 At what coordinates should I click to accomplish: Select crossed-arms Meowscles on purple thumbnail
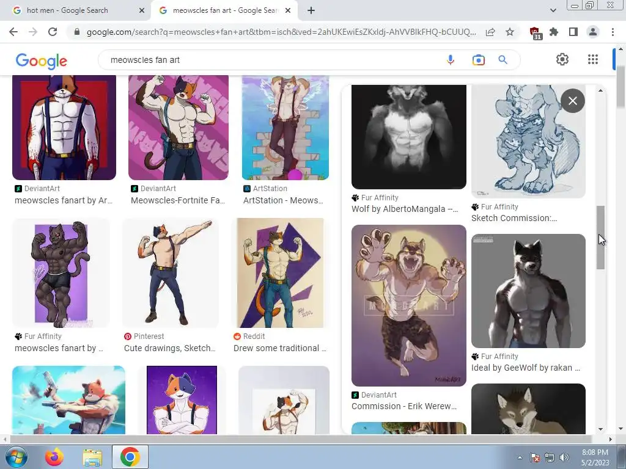tap(182, 400)
